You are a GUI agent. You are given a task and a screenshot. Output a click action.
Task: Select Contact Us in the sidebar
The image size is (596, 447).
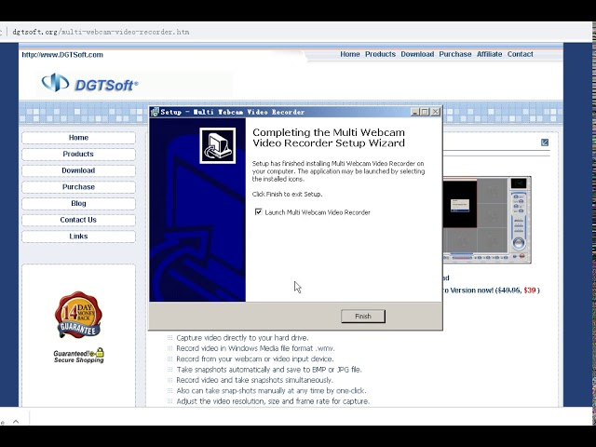tap(78, 220)
